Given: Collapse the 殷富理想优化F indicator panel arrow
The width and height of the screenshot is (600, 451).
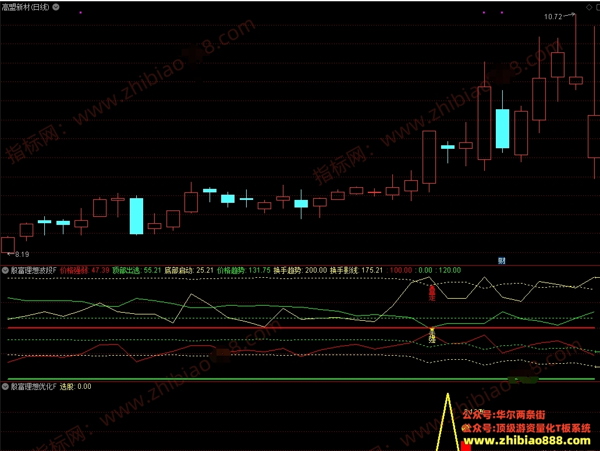Looking at the screenshot, I should pyautogui.click(x=5, y=386).
